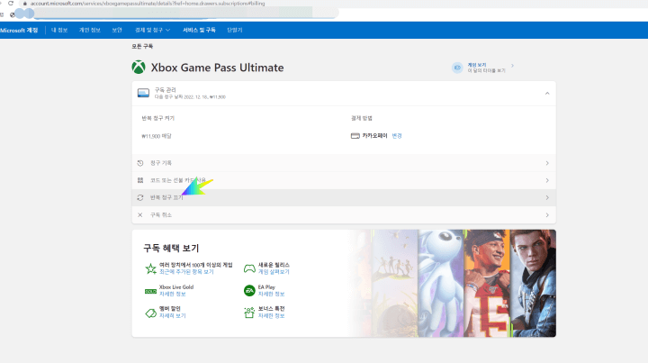648x363 pixels.
Task: Open the 청구 기록 row
Action: pos(344,163)
